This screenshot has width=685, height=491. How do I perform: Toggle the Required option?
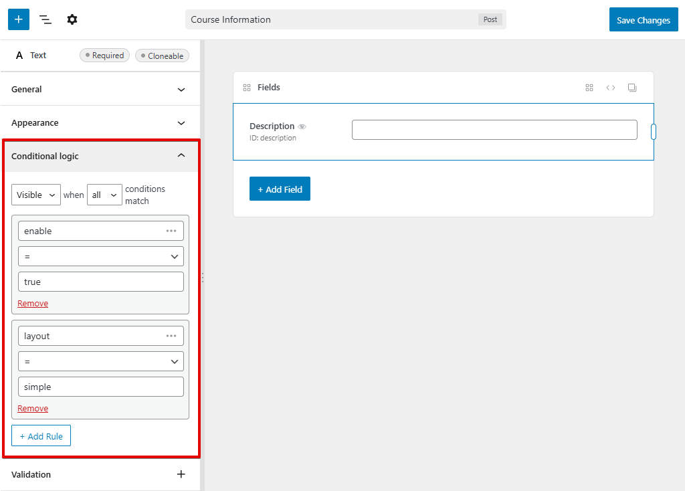point(104,56)
